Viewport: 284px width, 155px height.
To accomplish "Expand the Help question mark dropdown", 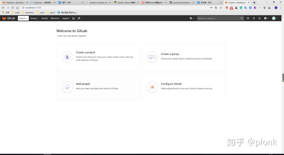I will [x=266, y=18].
